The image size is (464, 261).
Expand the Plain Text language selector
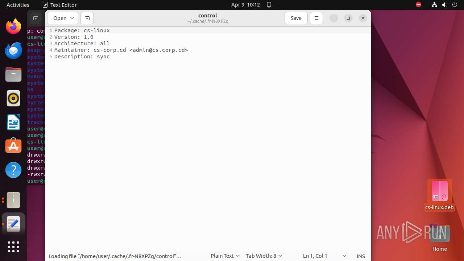click(x=225, y=256)
